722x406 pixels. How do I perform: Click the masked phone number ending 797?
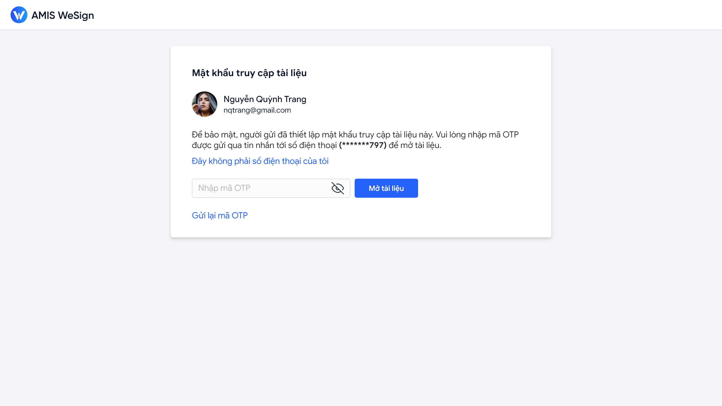(363, 145)
